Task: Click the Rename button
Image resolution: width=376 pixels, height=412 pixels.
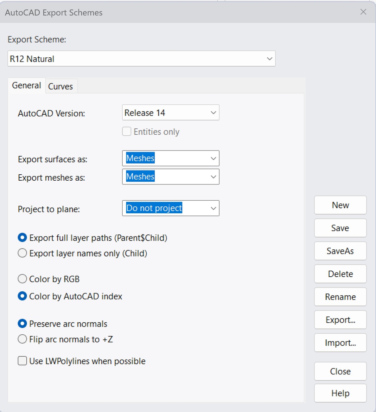Action: [340, 297]
